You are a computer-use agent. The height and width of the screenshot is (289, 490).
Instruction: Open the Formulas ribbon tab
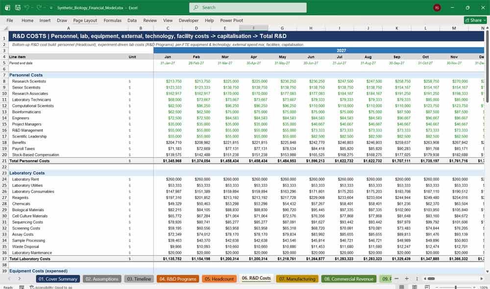[113, 20]
